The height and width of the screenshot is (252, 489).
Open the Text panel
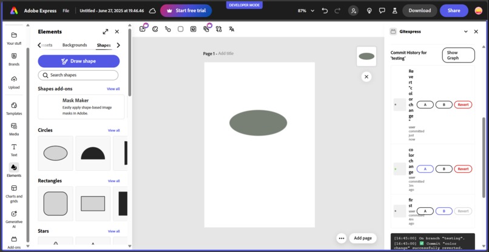(14, 150)
